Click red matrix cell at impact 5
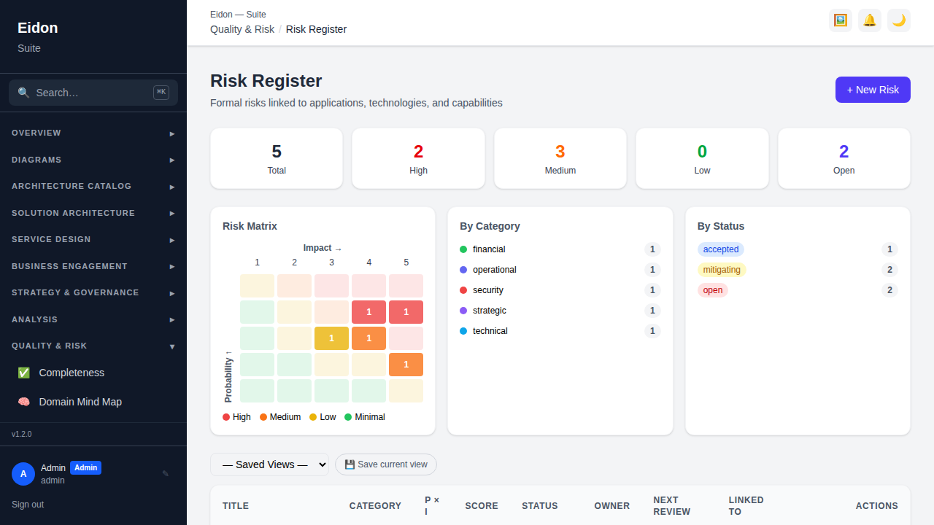 [x=406, y=312]
